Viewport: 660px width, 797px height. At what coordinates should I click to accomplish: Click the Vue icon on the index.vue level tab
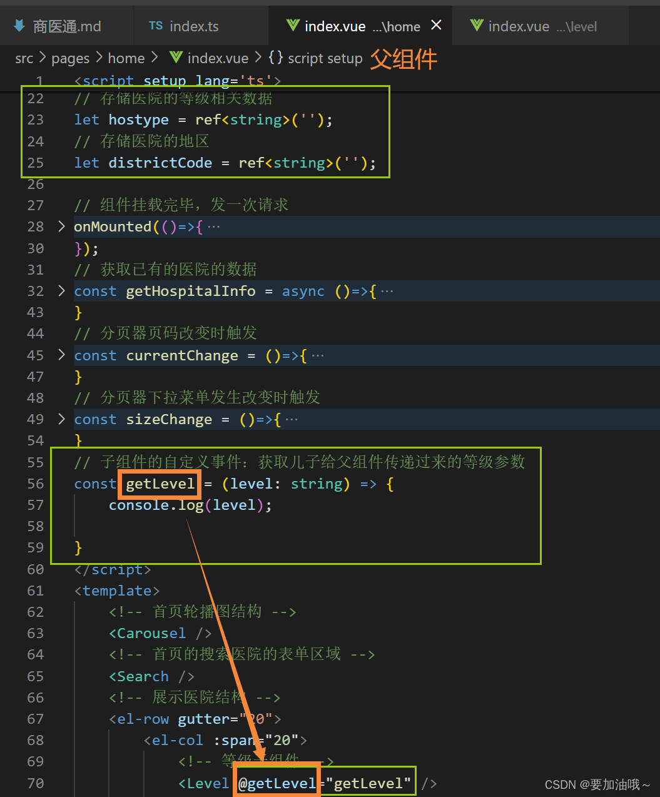(477, 26)
